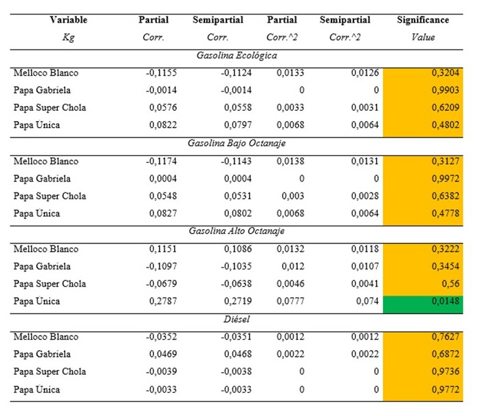Viewport: 478px width, 416px height.
Task: Click the Variable column header
Action: click(68, 20)
